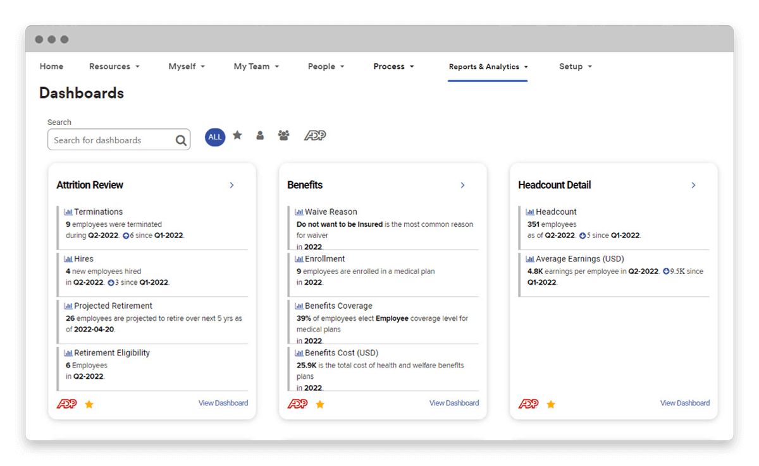Click View Dashboard link under Benefits

coord(454,403)
